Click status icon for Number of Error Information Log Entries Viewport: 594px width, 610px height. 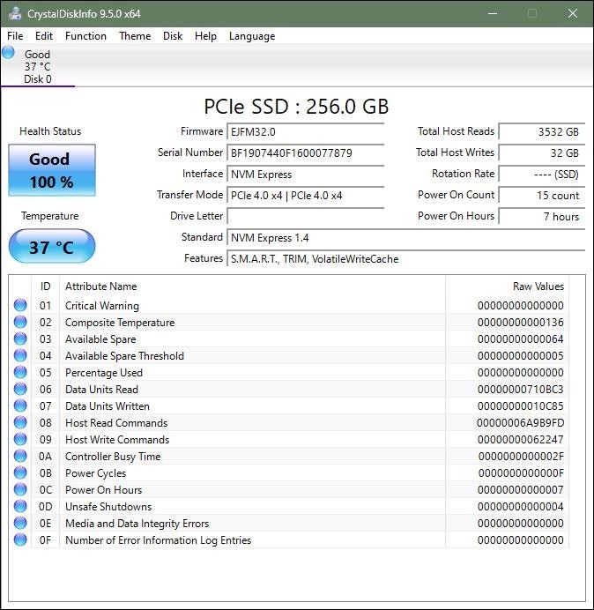20,539
